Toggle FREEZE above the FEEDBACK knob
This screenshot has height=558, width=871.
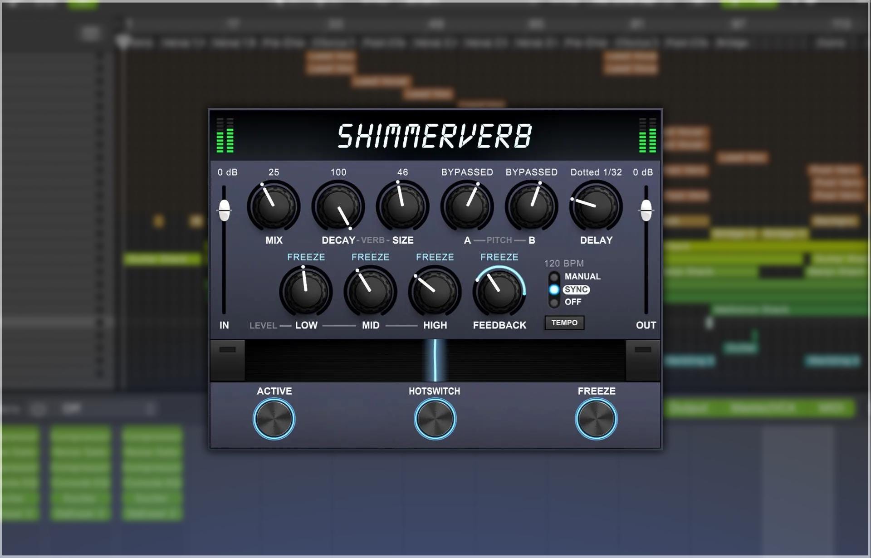[499, 257]
